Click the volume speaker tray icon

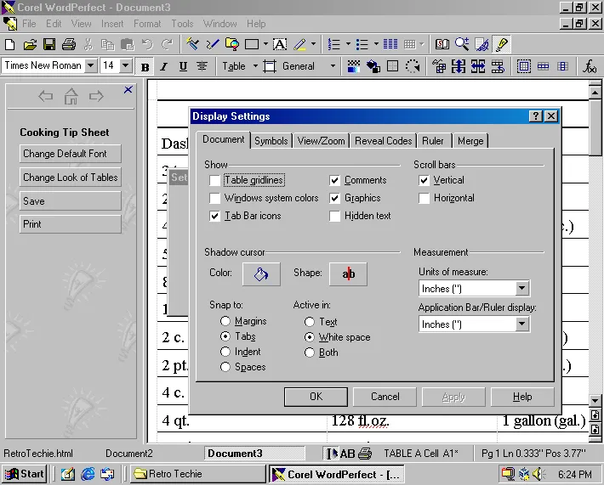coord(538,474)
